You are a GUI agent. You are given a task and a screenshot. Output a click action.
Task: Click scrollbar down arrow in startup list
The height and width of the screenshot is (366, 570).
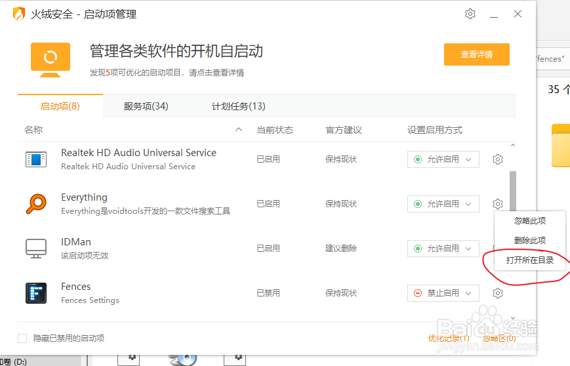513,317
